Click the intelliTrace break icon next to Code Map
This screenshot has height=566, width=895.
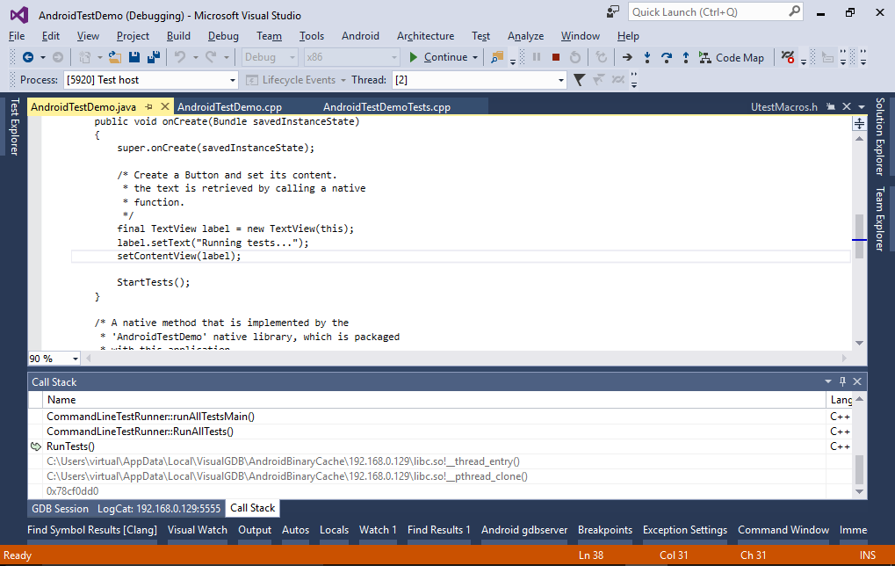tap(788, 57)
